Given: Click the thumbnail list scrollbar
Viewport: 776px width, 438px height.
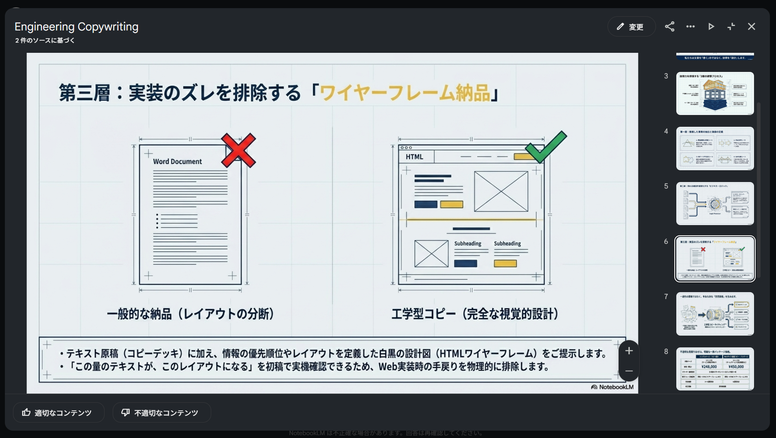Looking at the screenshot, I should [759, 190].
